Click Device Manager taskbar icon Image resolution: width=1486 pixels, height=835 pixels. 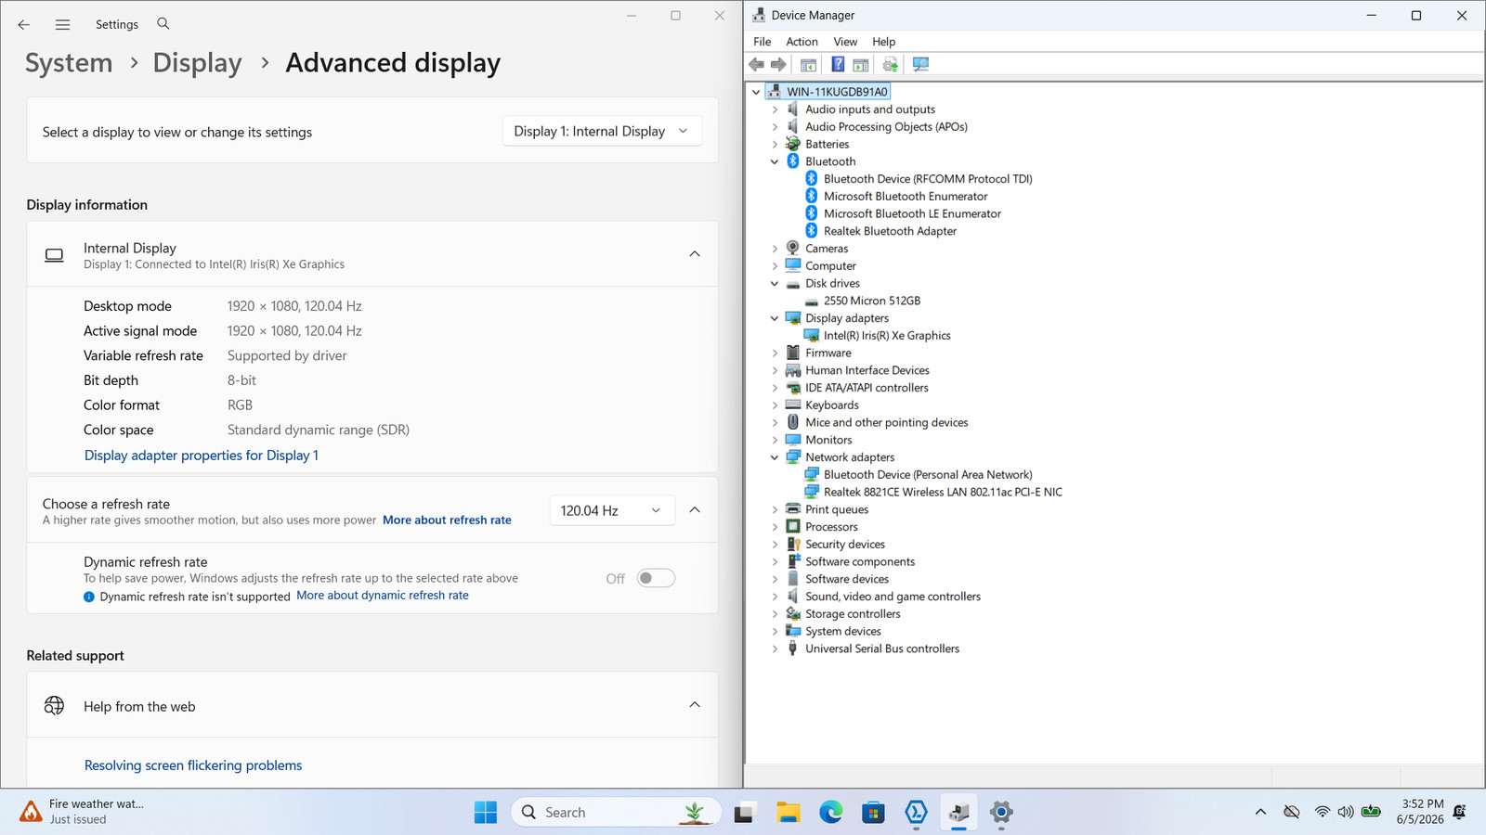[x=958, y=813]
